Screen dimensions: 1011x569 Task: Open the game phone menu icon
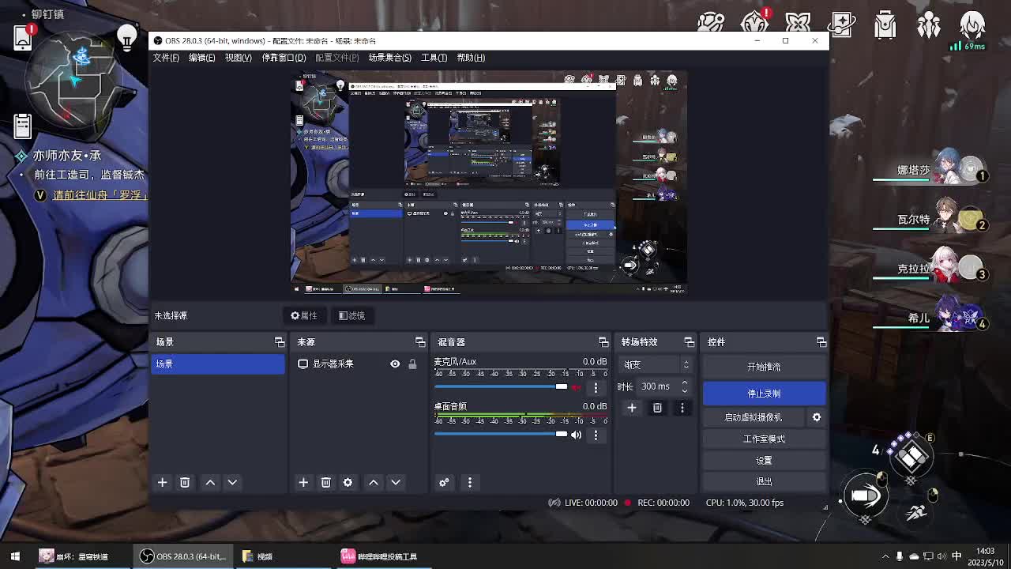22,38
